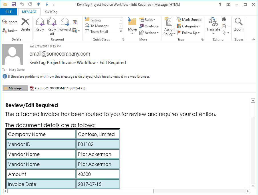Image resolution: width=258 pixels, height=195 pixels.
Task: Click the sender's contact photo
Action: (13, 55)
